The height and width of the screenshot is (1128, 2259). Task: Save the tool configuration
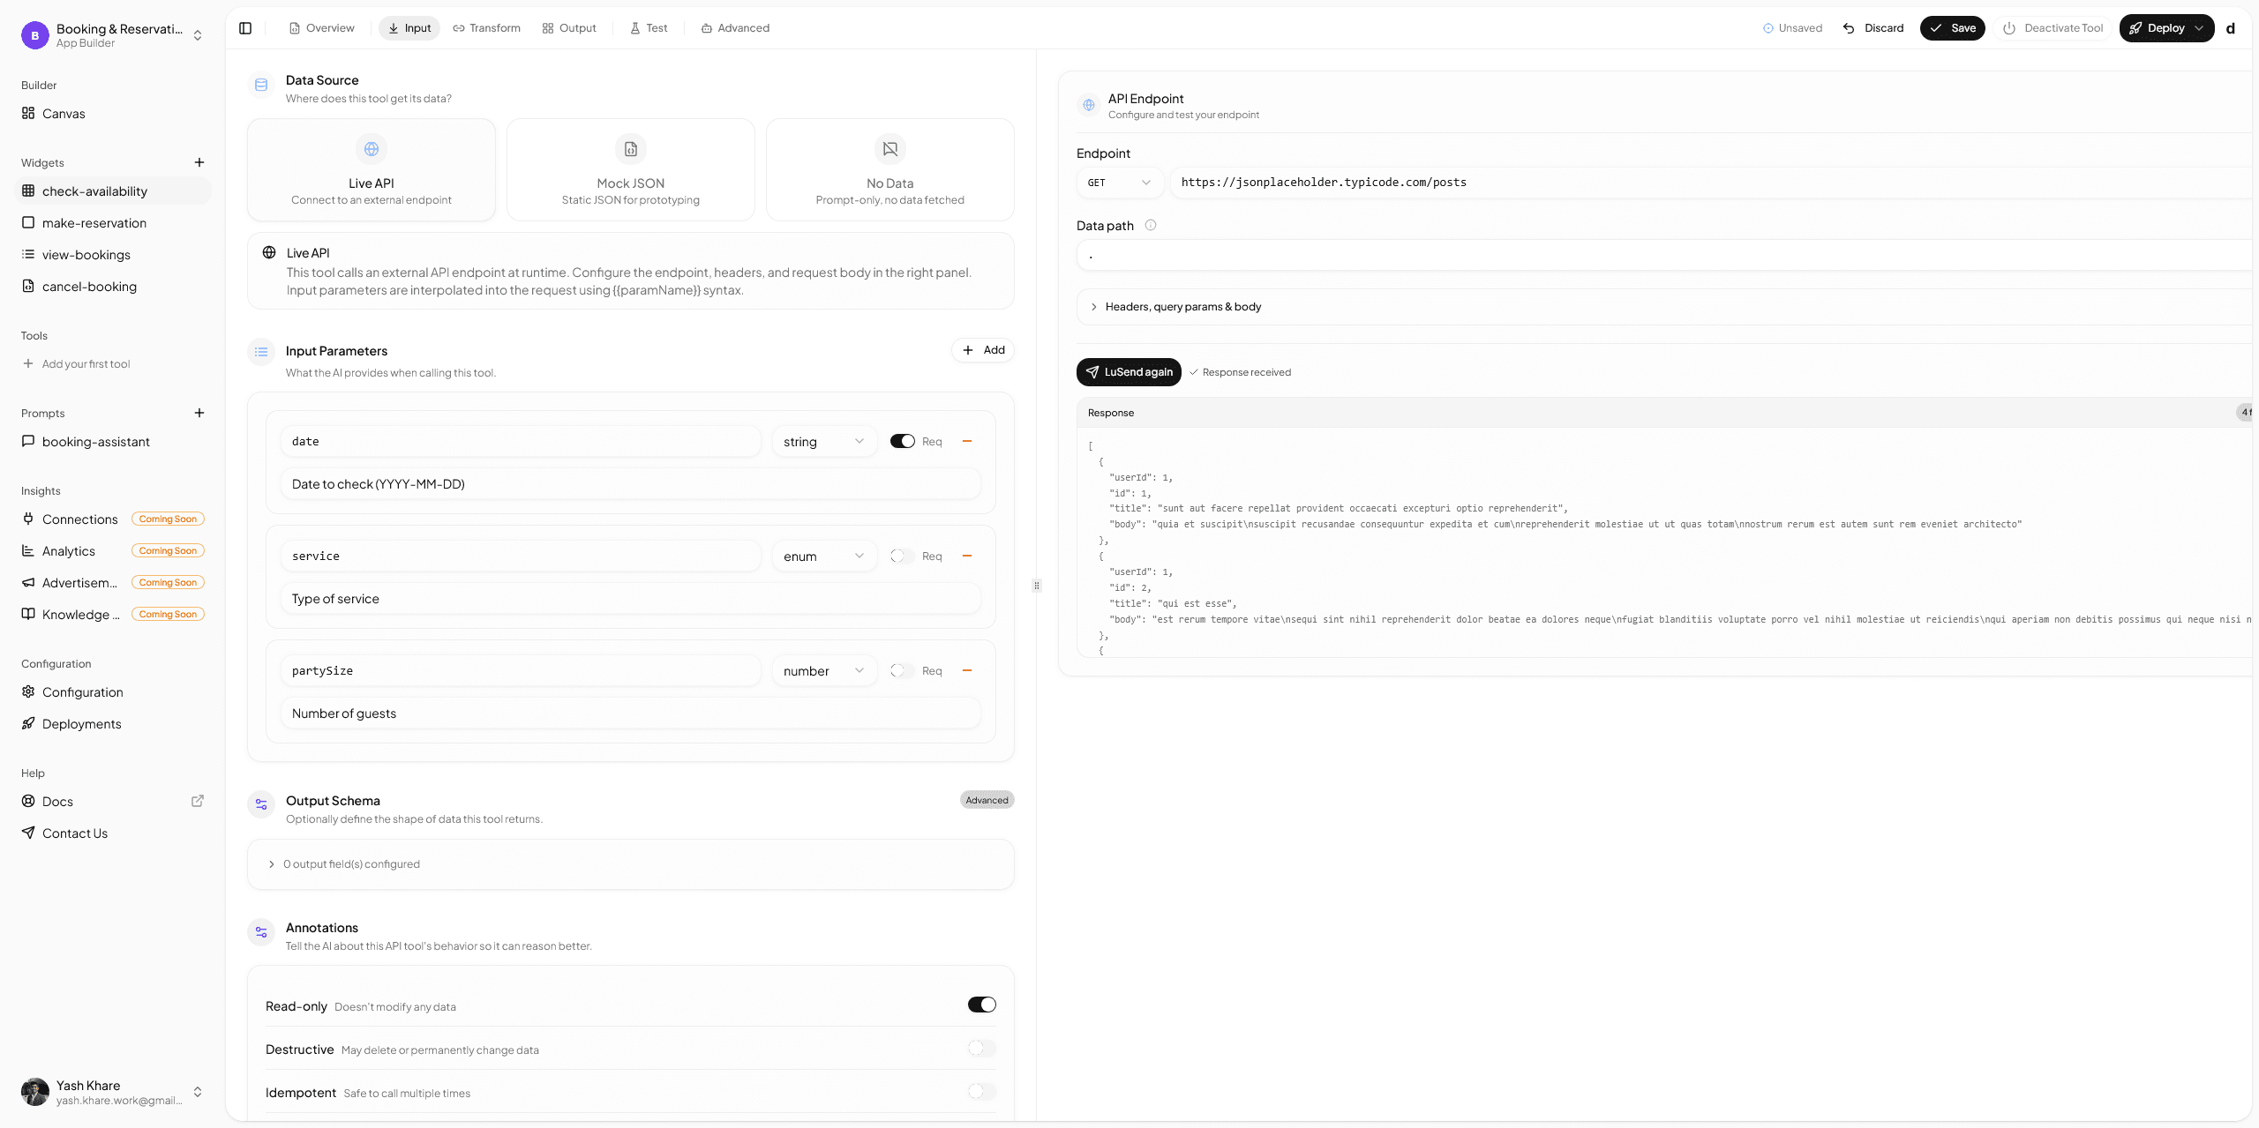tap(1953, 27)
